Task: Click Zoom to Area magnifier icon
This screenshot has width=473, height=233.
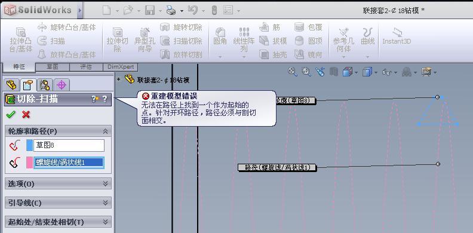Action: 306,72
